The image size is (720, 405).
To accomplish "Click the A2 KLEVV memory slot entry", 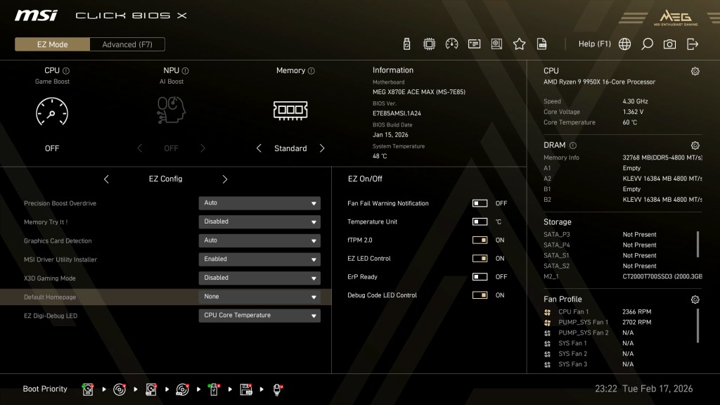I will (623, 179).
